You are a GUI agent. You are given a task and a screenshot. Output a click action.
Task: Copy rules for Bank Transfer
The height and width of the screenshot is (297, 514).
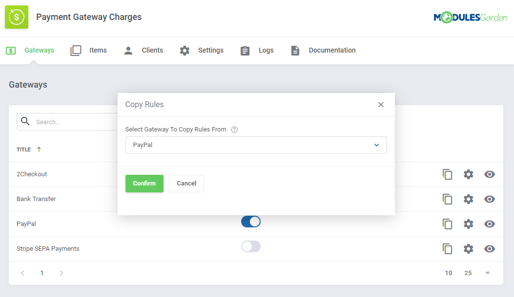click(448, 199)
